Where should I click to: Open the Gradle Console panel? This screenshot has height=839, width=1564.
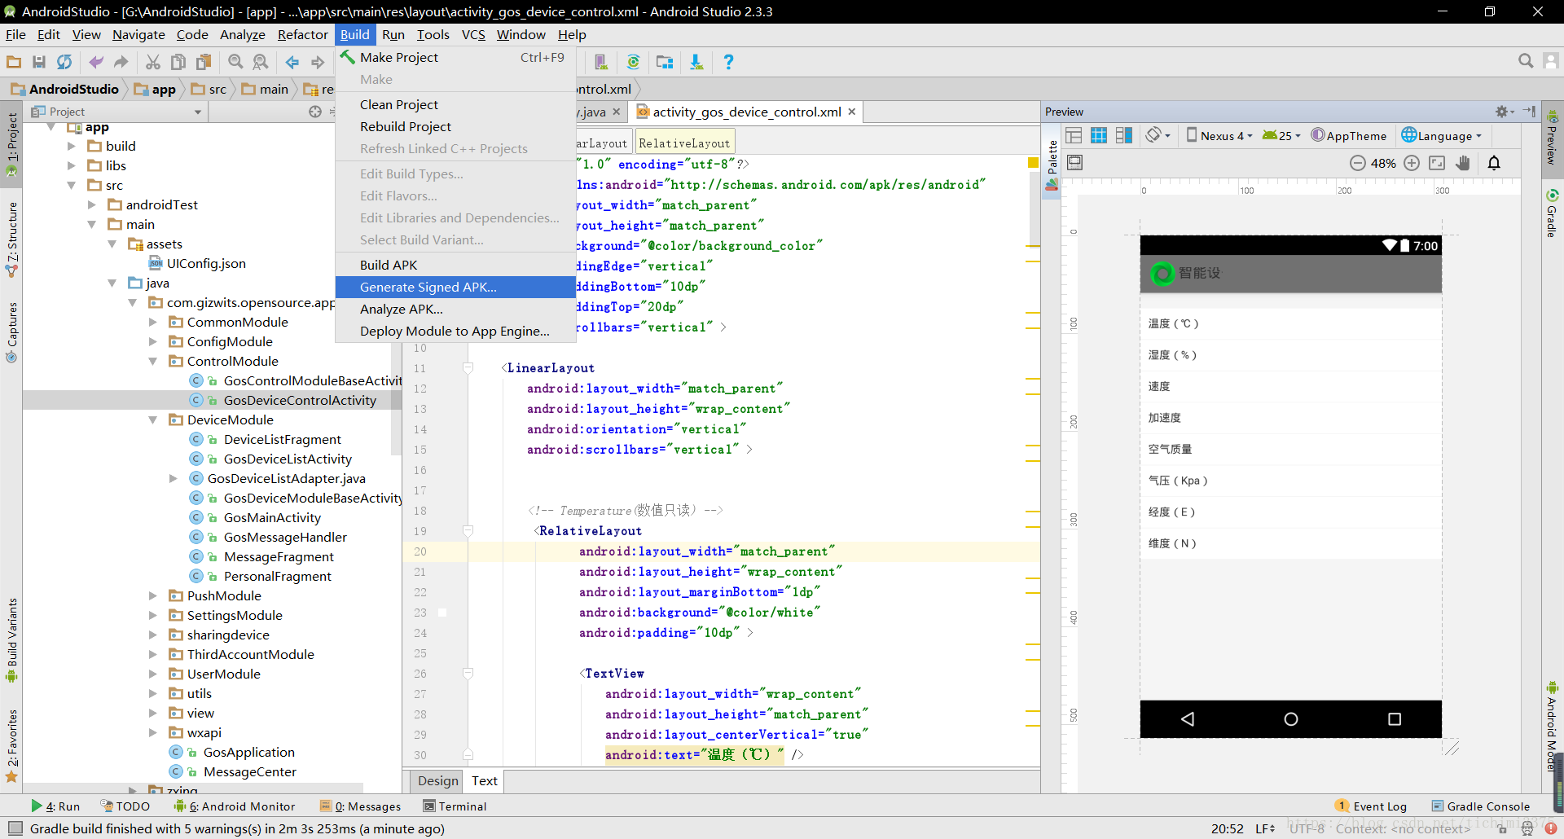[x=1481, y=806]
